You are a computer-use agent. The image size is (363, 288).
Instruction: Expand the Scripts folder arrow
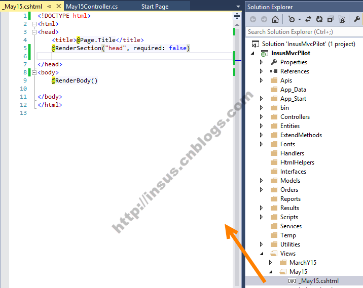tap(262, 217)
